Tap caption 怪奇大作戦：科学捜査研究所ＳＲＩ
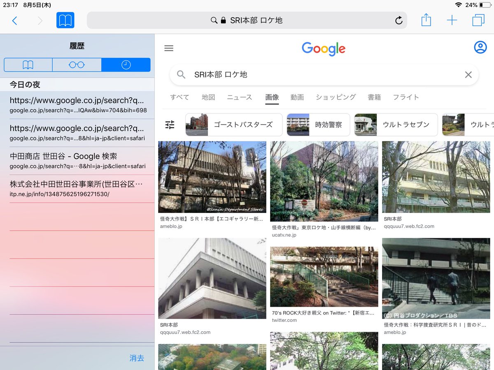494x370 pixels. coord(436,325)
